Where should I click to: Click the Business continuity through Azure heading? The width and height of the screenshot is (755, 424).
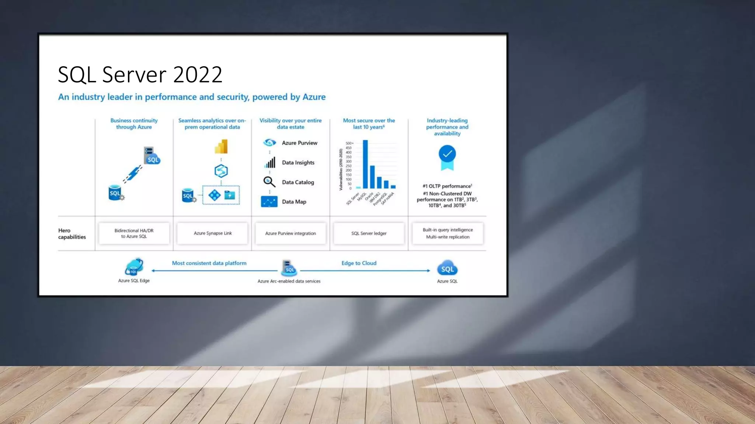[134, 124]
